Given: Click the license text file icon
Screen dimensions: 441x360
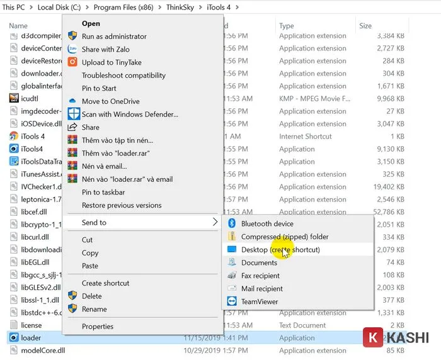Looking at the screenshot, I should pos(13,325).
